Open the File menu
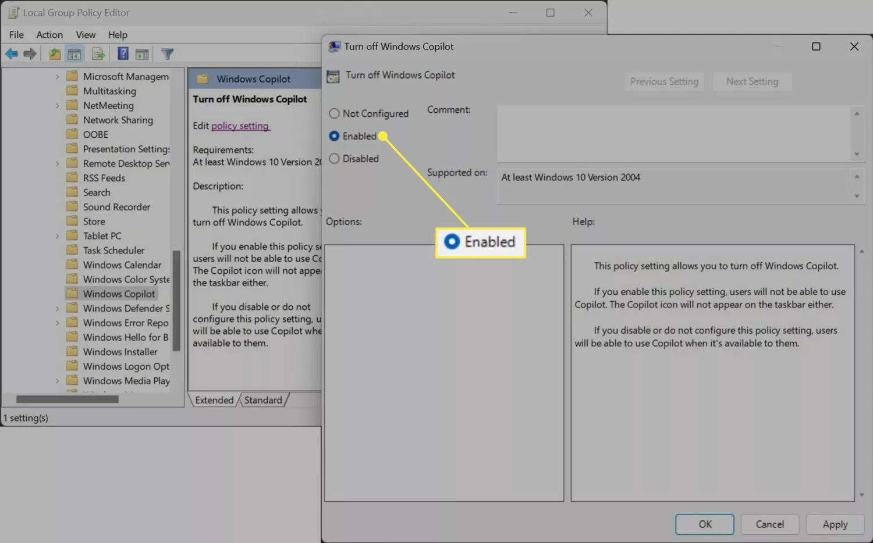This screenshot has height=543, width=873. (x=16, y=35)
